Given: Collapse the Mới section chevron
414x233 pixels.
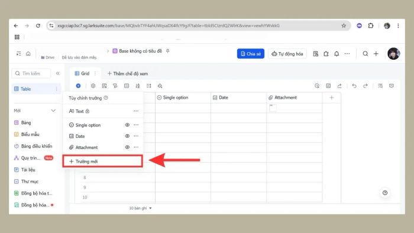Looking at the screenshot, I should click(53, 111).
